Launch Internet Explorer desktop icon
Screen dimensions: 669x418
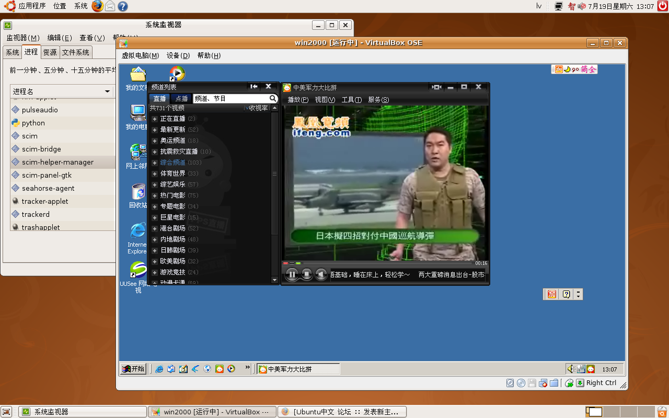[138, 238]
